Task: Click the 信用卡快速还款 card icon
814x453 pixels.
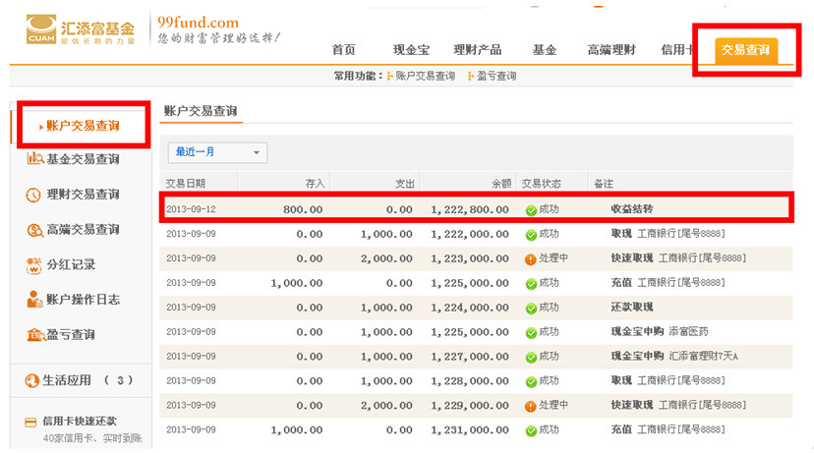Action: click(x=30, y=422)
